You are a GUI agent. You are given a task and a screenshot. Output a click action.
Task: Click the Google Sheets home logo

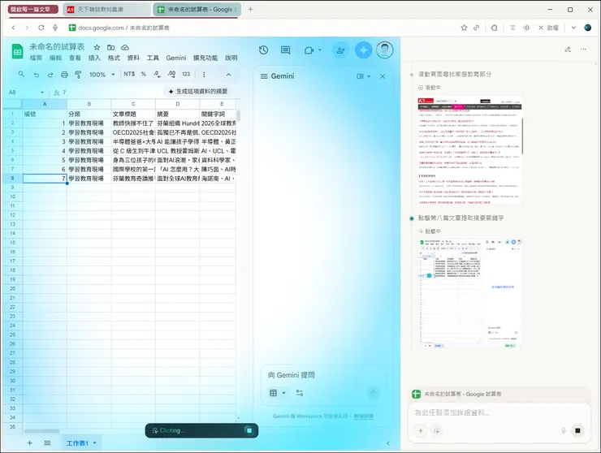17,51
